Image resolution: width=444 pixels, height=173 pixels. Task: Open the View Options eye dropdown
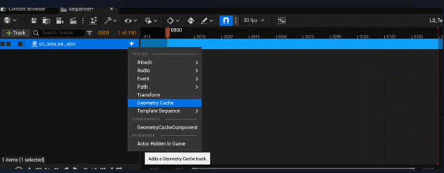tap(131, 20)
